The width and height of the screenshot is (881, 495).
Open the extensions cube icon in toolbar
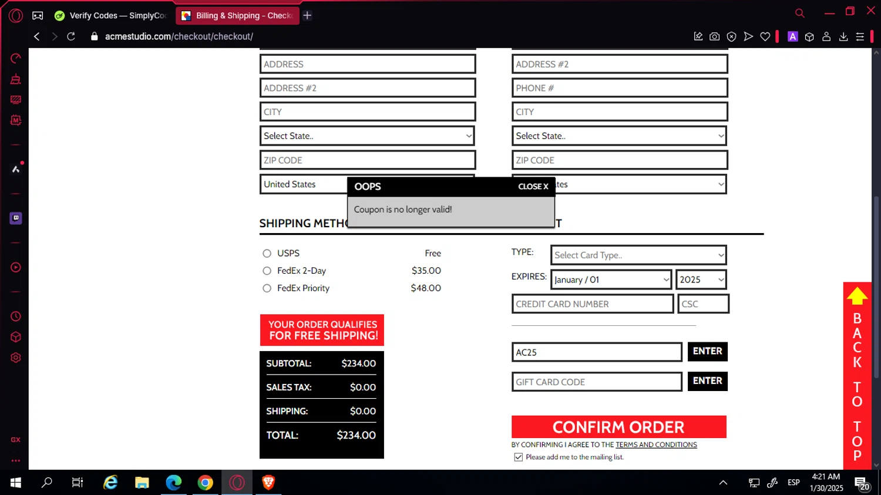(x=809, y=36)
